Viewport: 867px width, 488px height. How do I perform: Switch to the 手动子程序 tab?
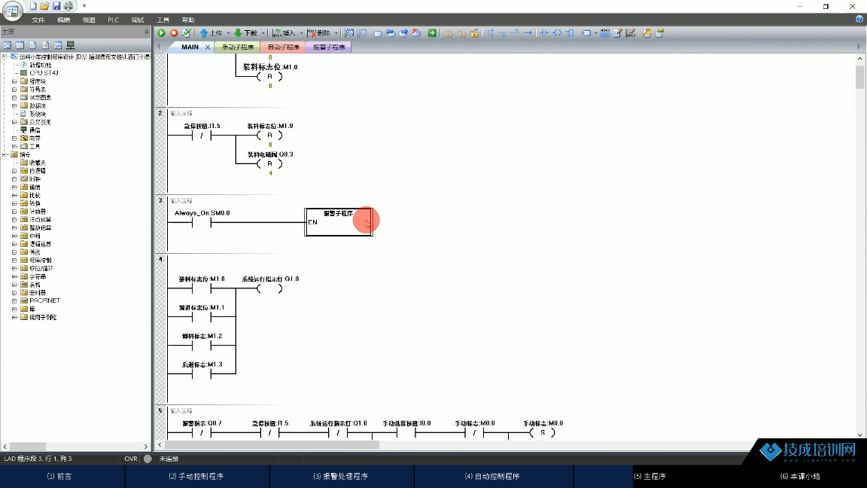coord(238,47)
